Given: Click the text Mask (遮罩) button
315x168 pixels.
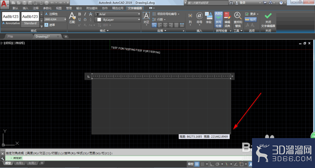Looking at the screenshot, I should tap(50, 25).
